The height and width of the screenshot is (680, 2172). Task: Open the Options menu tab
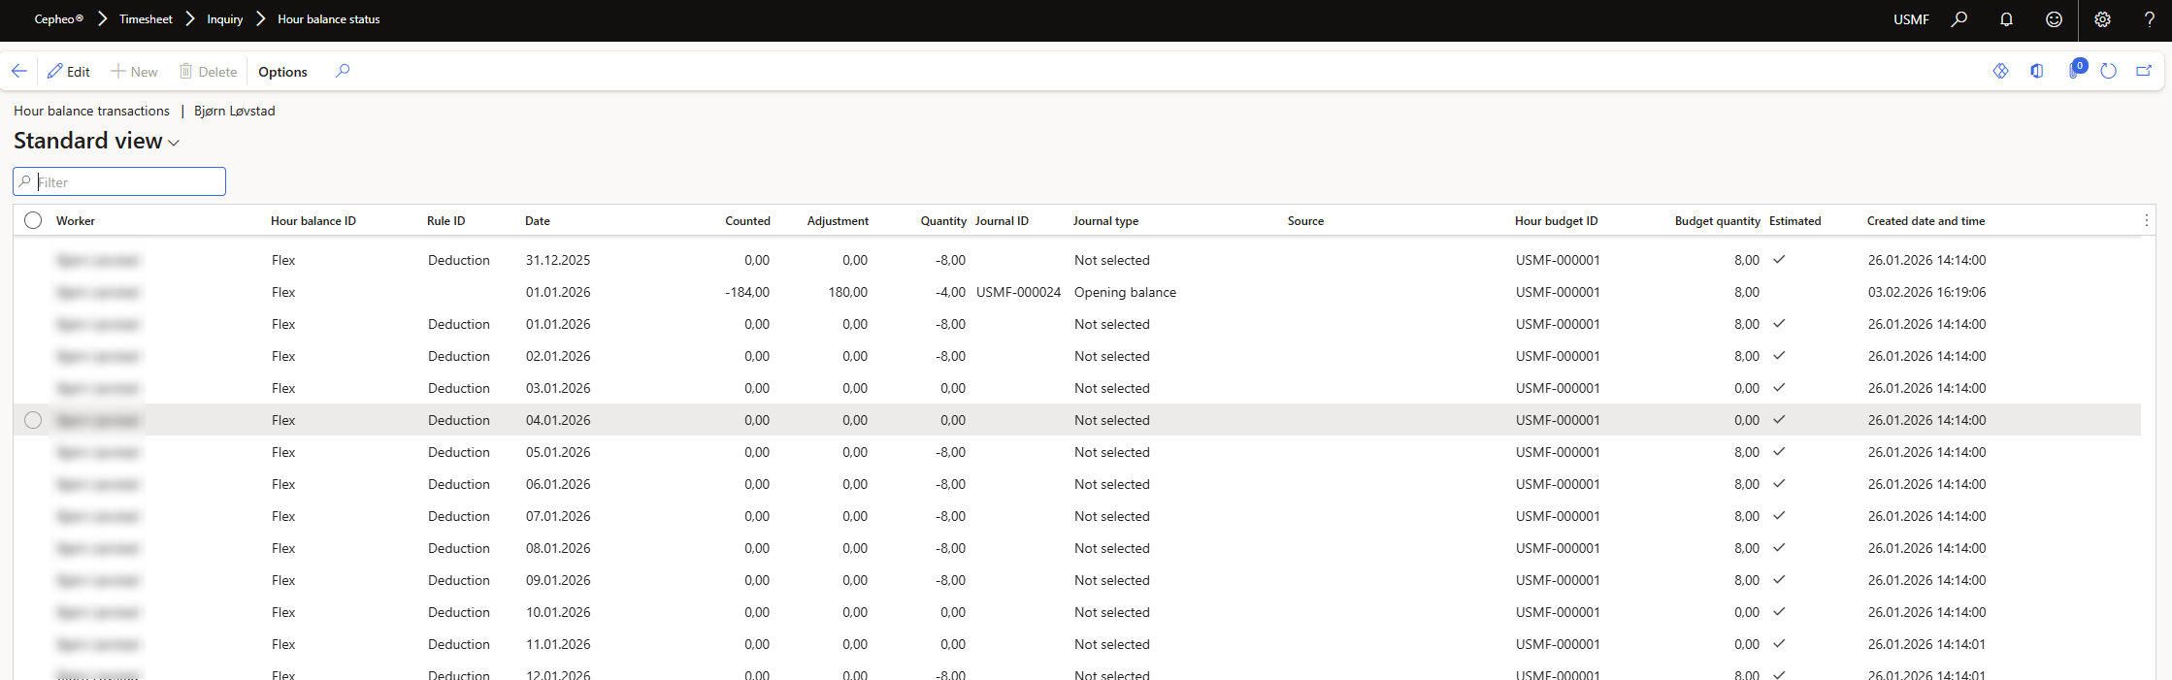282,72
